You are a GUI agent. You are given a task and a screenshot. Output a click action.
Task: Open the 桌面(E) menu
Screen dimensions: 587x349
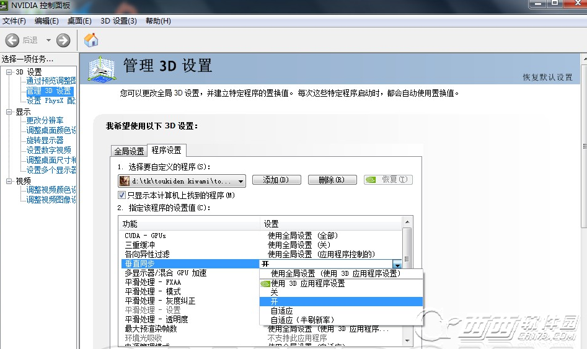79,21
